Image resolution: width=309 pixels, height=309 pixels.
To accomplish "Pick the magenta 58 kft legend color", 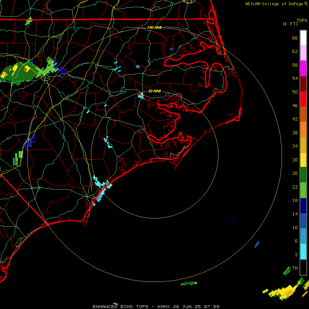I will [x=303, y=68].
